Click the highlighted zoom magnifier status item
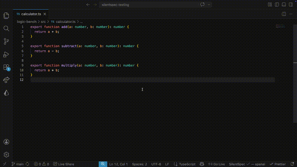 pos(103,164)
